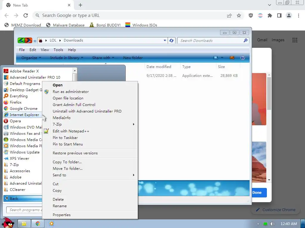The image size is (305, 228).
Task: Click the Search programs field
Action: point(24,210)
